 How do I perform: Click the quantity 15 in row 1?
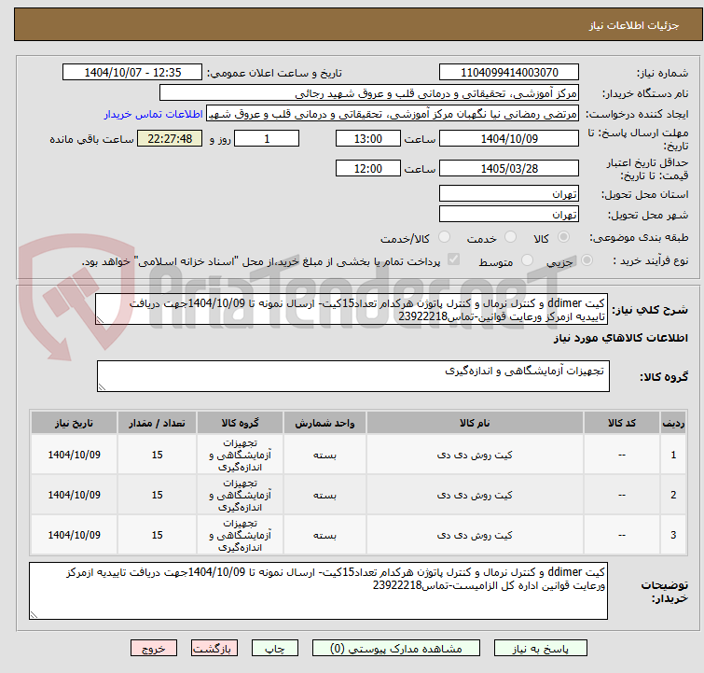[157, 455]
